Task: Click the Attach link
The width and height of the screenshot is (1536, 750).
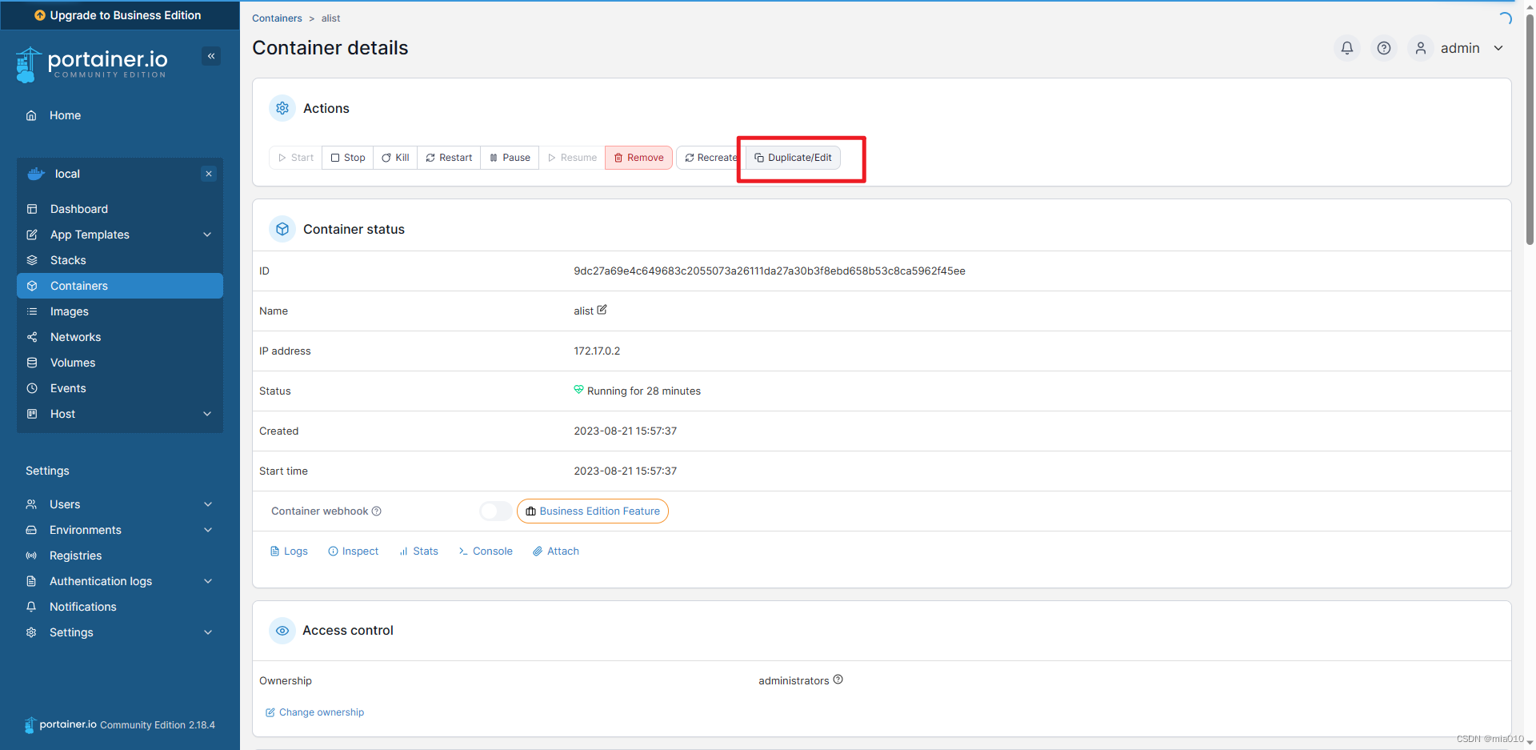Action: point(556,551)
